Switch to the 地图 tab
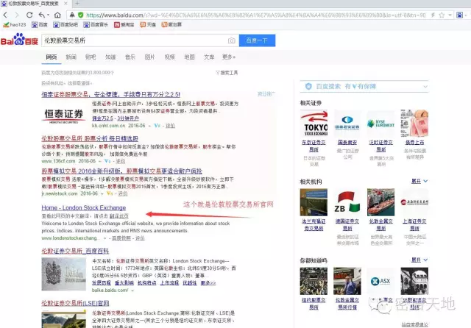Image resolution: width=471 pixels, height=328 pixels. (189, 57)
